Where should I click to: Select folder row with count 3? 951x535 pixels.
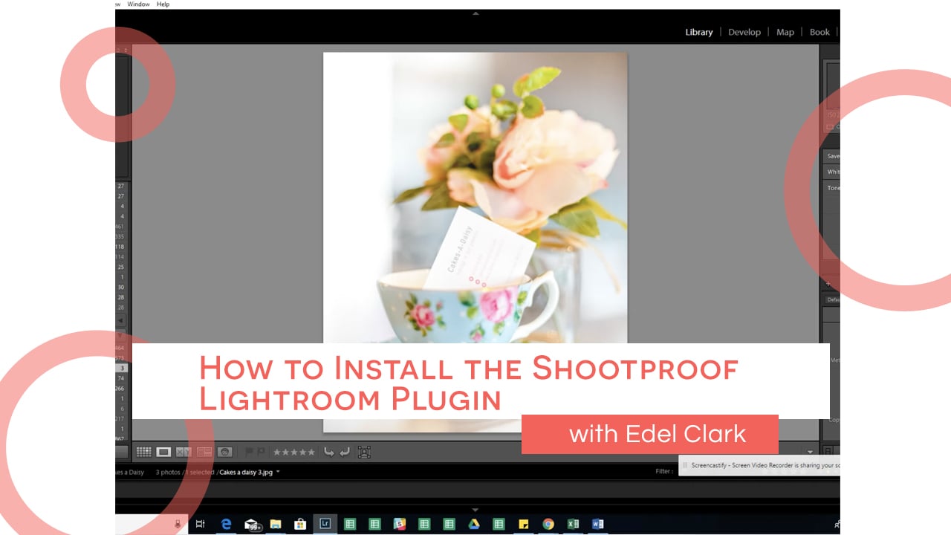123,368
